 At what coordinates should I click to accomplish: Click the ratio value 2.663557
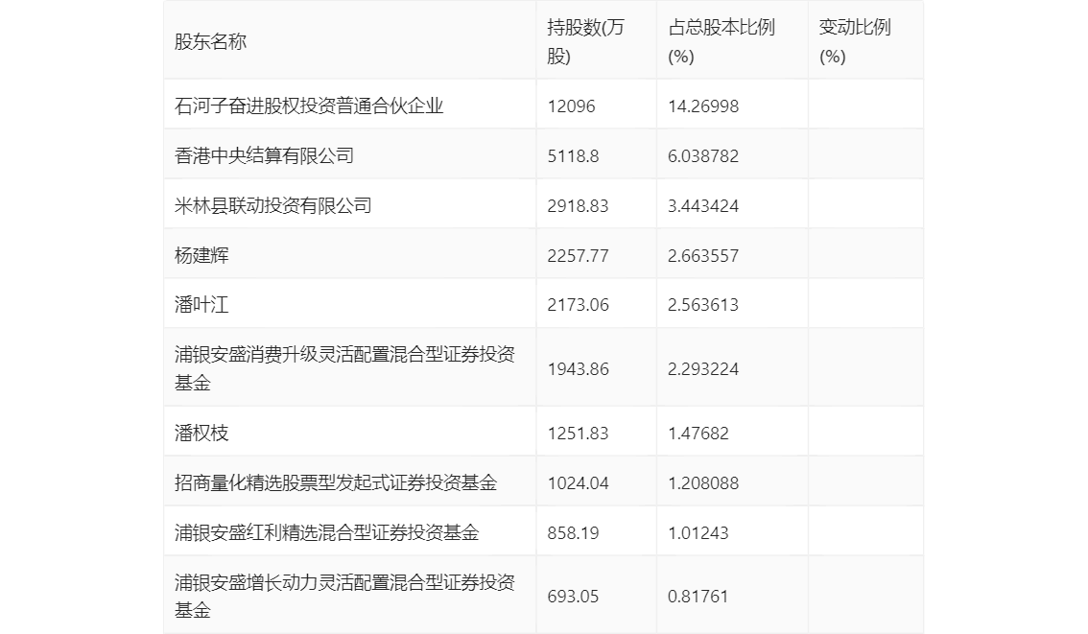point(703,256)
